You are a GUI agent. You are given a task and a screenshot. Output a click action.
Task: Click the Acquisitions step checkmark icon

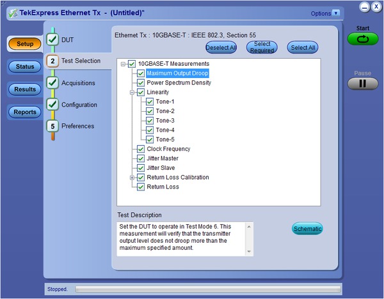[52, 83]
